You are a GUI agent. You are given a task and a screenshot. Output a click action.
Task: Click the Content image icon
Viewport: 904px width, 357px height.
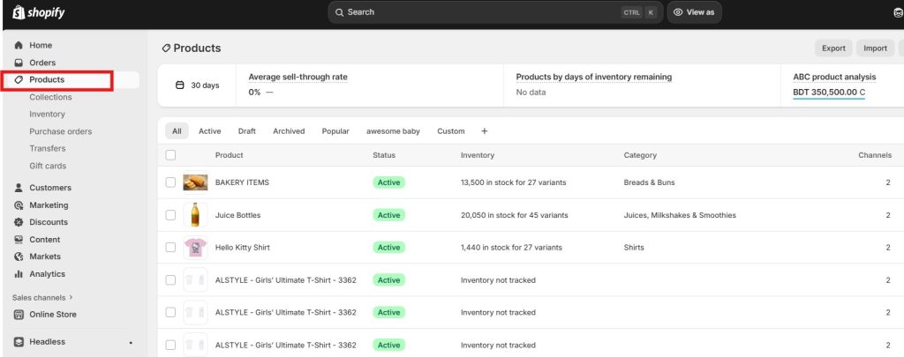click(19, 240)
